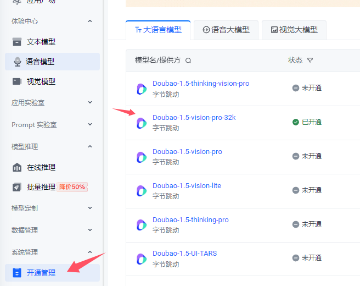Viewport: 360px width, 286px height.
Task: Expand the 应用实验室 section
Action: tap(90, 102)
